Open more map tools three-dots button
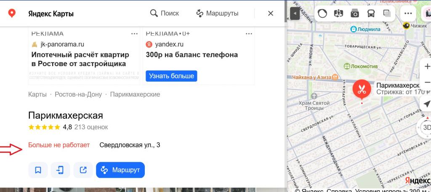The width and height of the screenshot is (431, 192). [408, 13]
